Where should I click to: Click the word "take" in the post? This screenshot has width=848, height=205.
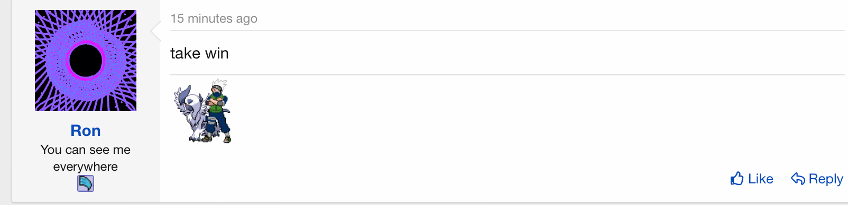pyautogui.click(x=185, y=53)
